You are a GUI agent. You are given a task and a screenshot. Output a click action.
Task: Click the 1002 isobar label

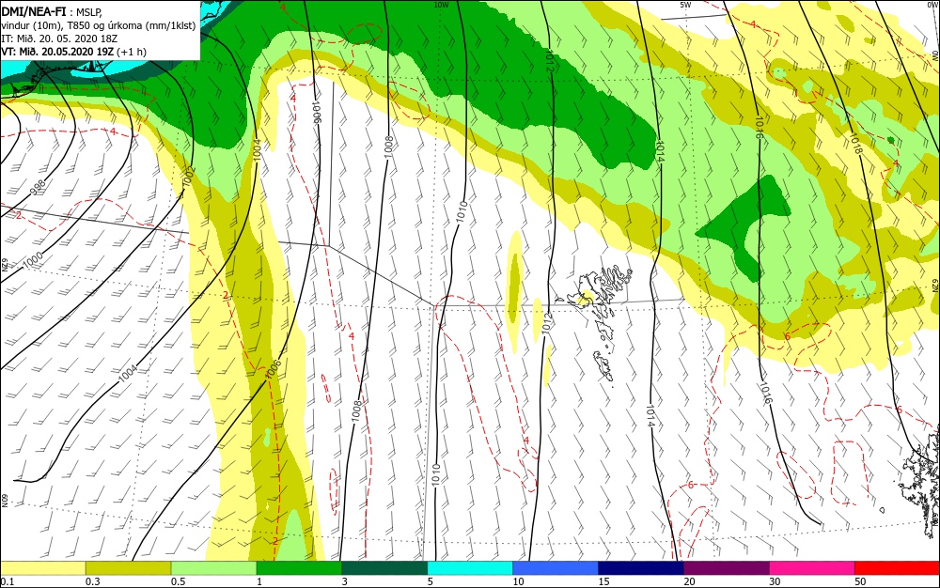tap(188, 178)
